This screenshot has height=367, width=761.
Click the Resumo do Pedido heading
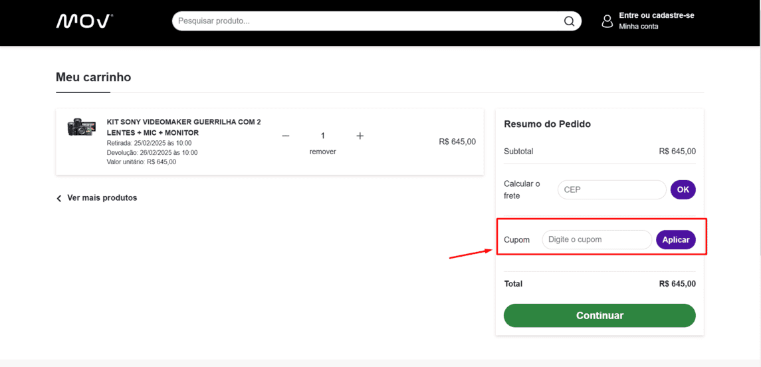point(548,124)
